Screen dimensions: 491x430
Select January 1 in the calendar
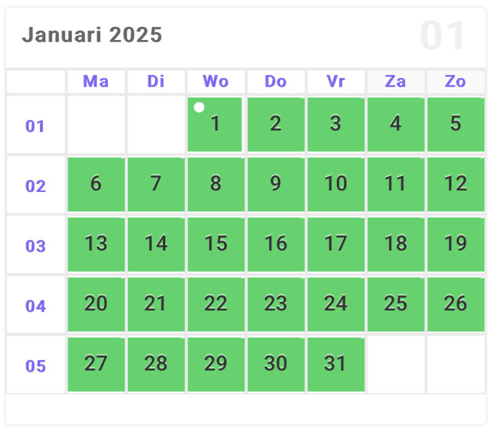(215, 124)
